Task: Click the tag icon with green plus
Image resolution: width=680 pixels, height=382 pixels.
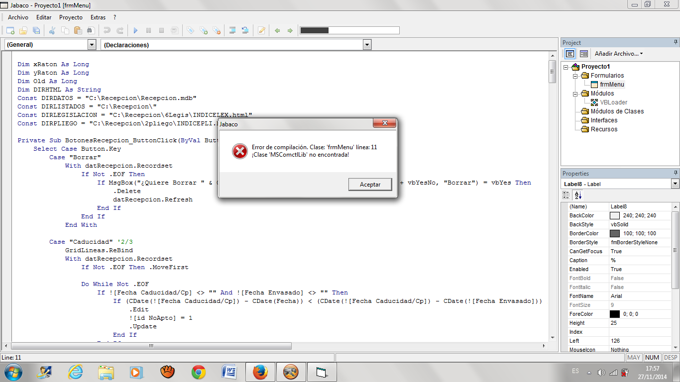Action: click(203, 30)
